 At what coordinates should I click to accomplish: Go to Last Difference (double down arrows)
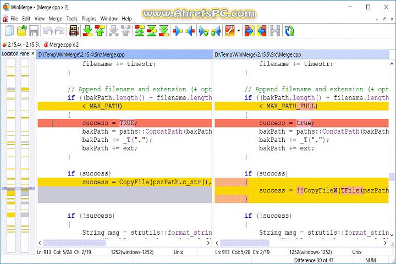click(x=164, y=31)
